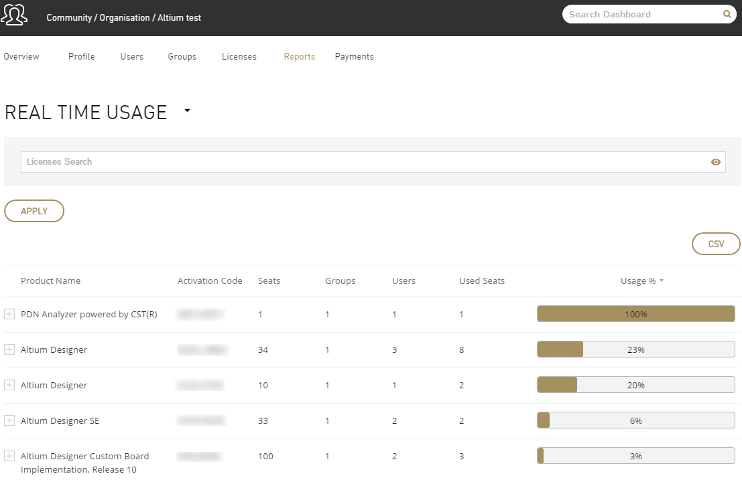742x480 pixels.
Task: Click the community people logo icon
Action: pos(14,15)
